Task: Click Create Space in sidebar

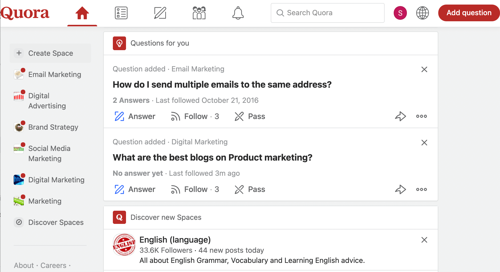Action: [50, 53]
